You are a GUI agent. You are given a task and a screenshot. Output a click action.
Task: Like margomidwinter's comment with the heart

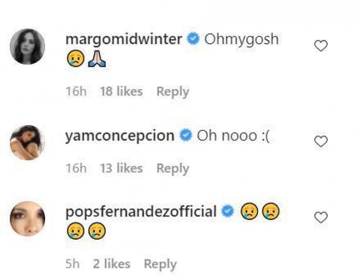pos(321,46)
